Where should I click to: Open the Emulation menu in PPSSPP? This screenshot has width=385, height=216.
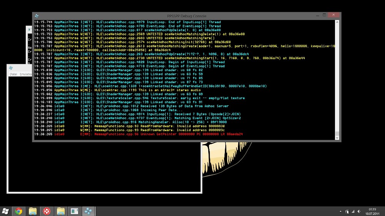26,74
